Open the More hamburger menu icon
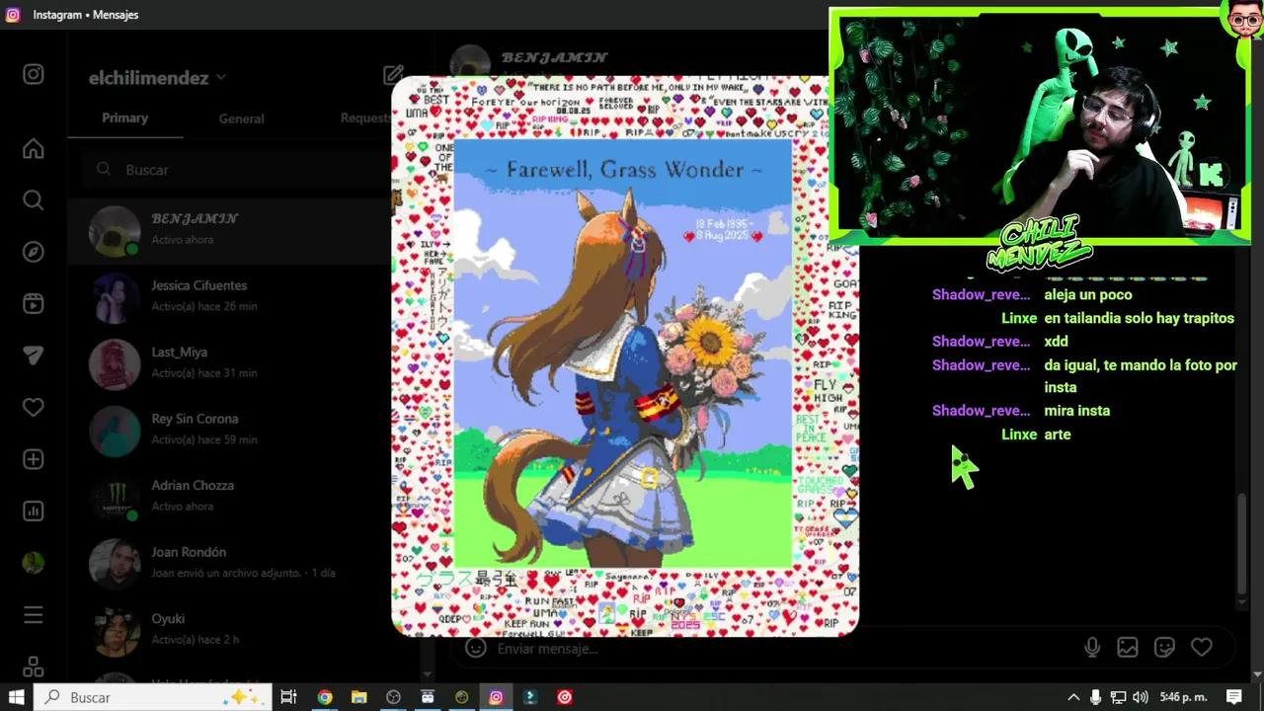 (34, 615)
